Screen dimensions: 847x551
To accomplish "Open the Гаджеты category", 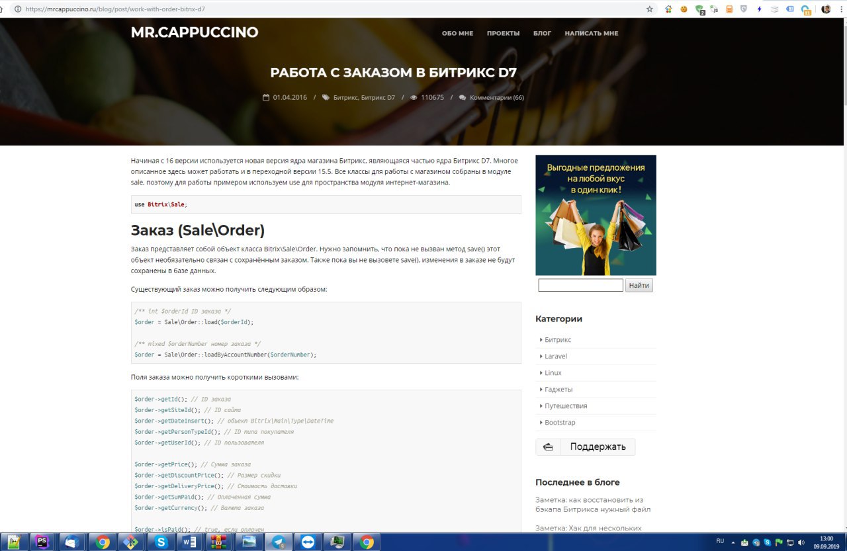I will tap(558, 389).
